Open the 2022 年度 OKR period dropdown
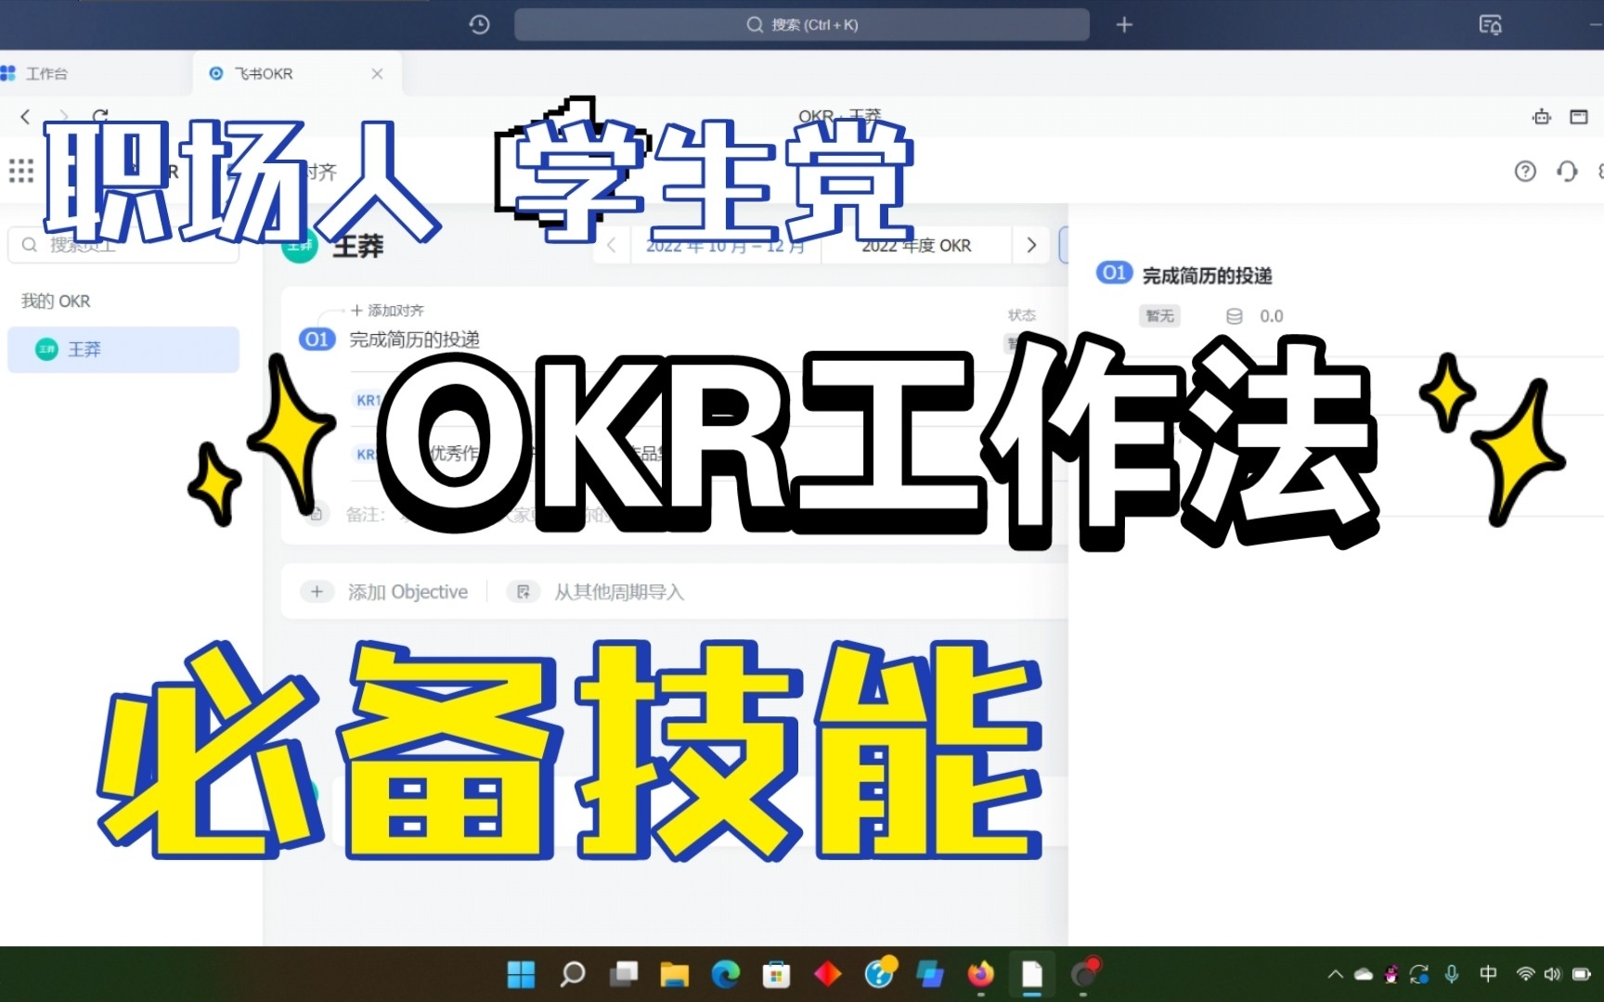Screen dimensions: 1604x1002 point(916,245)
